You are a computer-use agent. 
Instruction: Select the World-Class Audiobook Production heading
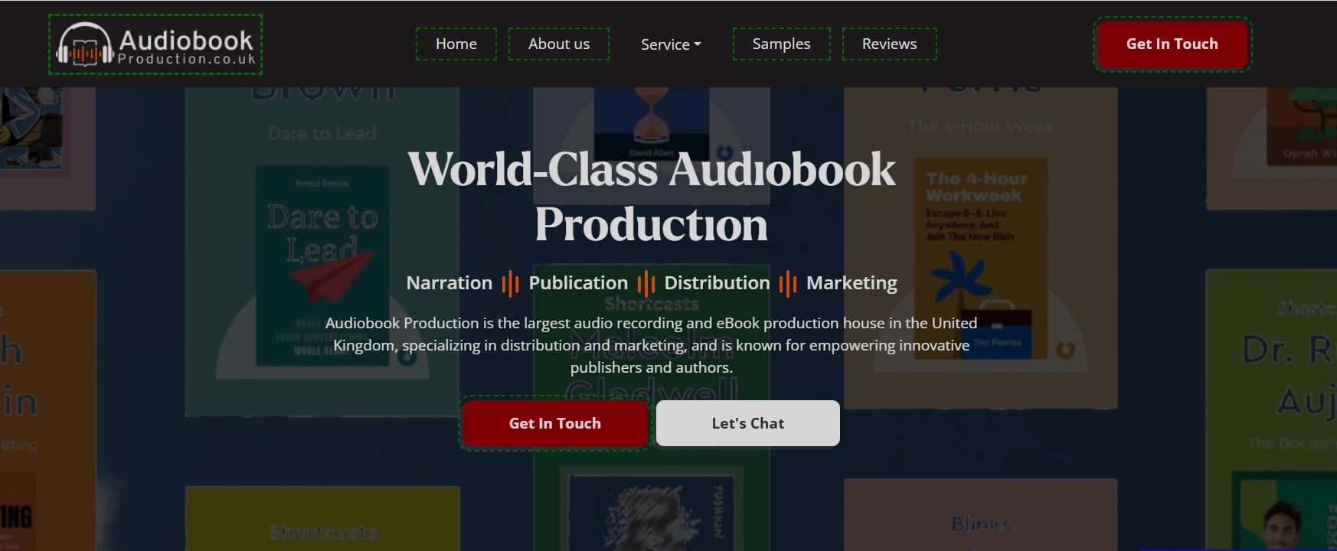click(x=652, y=197)
